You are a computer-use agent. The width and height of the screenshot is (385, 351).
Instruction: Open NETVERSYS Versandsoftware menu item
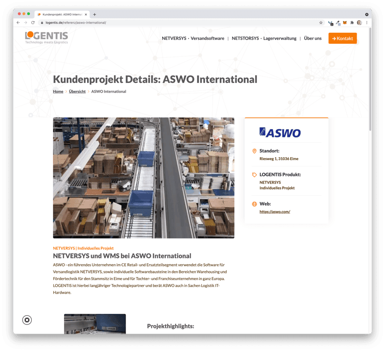(193, 39)
